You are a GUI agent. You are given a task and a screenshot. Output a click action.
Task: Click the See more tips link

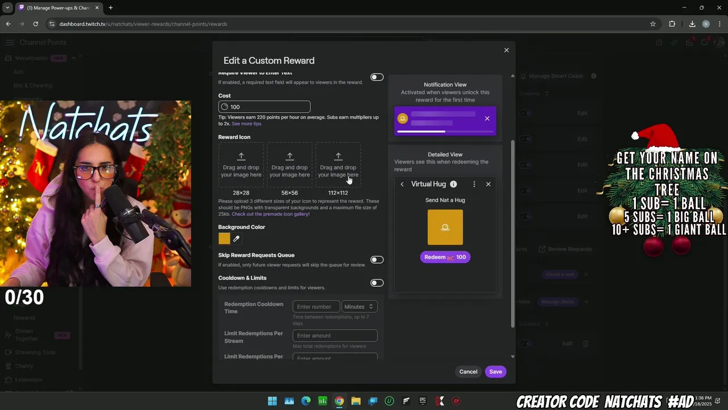coord(246,124)
